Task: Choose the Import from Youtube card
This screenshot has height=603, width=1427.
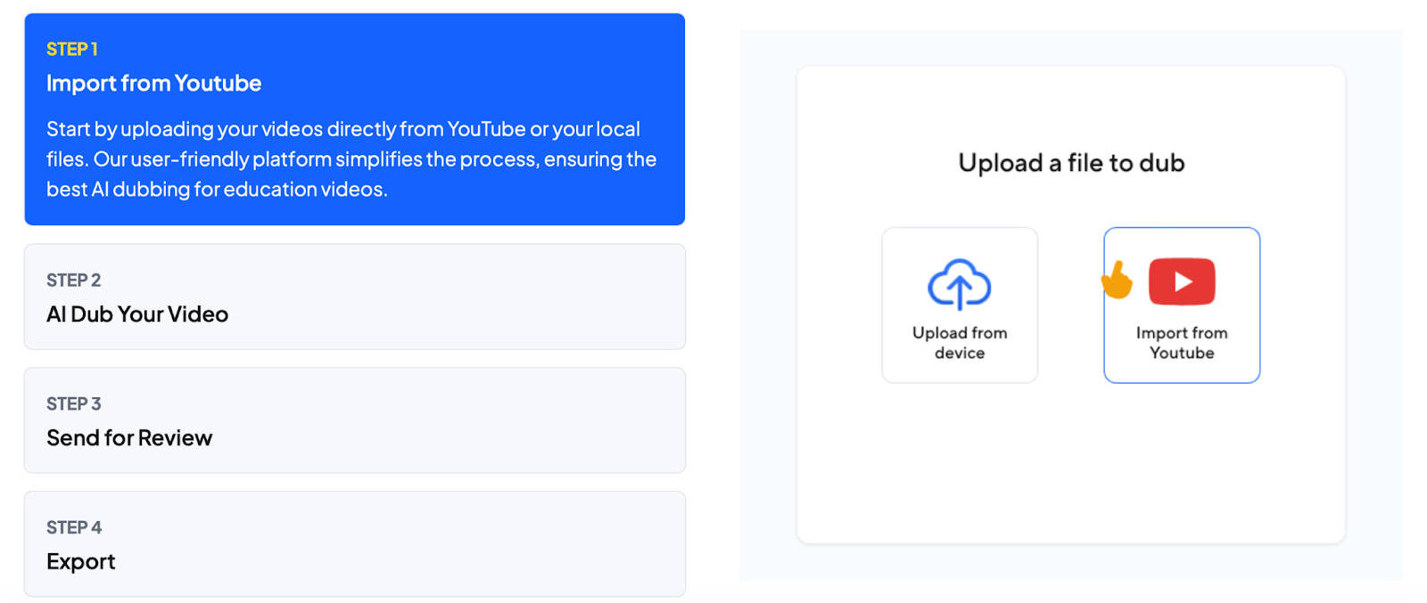Action: (x=1182, y=306)
